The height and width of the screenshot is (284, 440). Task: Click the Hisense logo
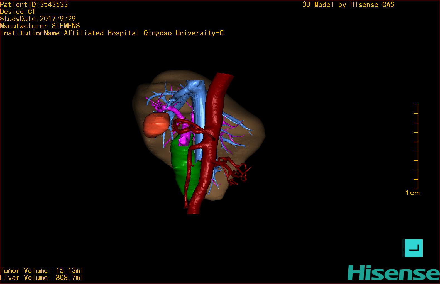point(393,273)
